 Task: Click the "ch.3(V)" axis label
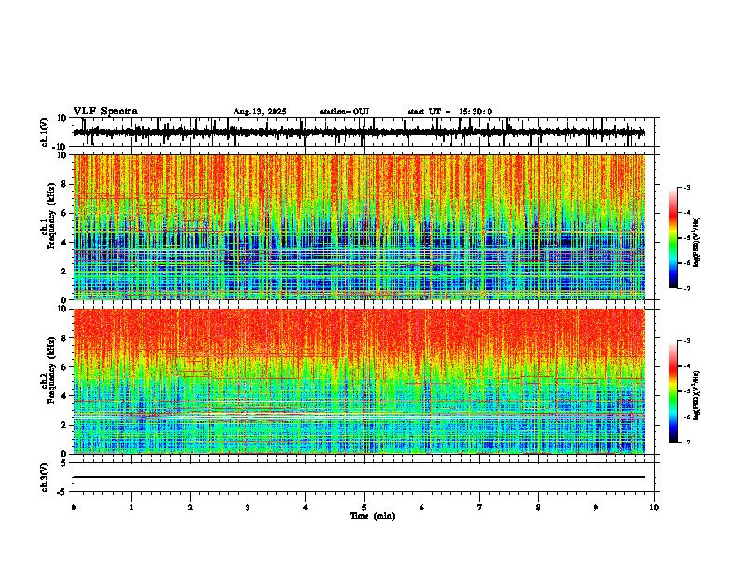(x=45, y=477)
